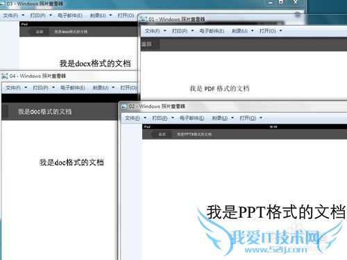Click the title '04 - Windows 照片查看器'
Viewport: 347px width, 260px height.
coord(37,76)
